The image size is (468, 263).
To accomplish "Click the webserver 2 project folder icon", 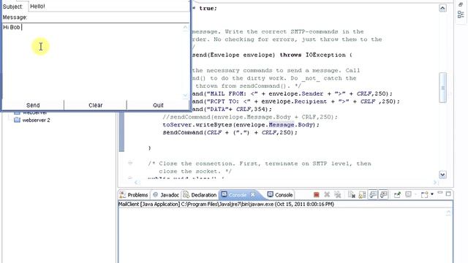I will (17, 120).
